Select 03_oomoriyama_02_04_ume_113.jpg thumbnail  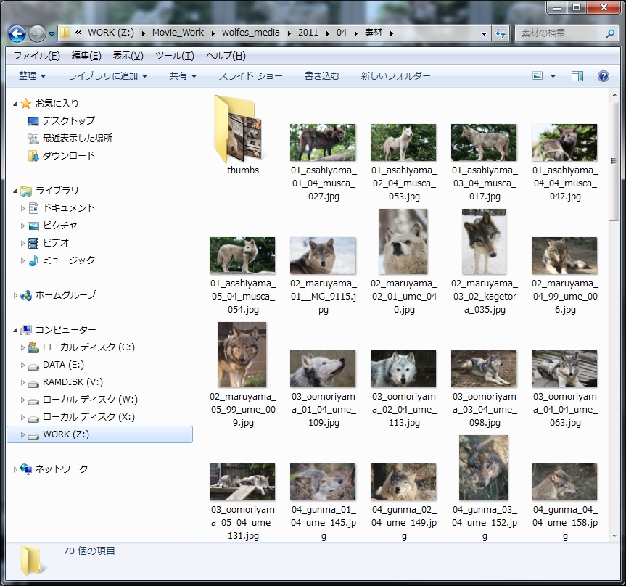[403, 369]
